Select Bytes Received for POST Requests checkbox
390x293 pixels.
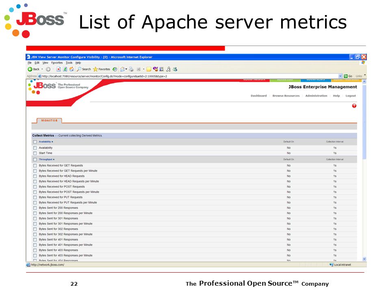click(35, 187)
